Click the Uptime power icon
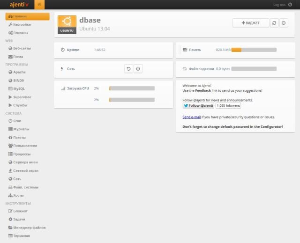This screenshot has width=300, height=243. click(62, 50)
